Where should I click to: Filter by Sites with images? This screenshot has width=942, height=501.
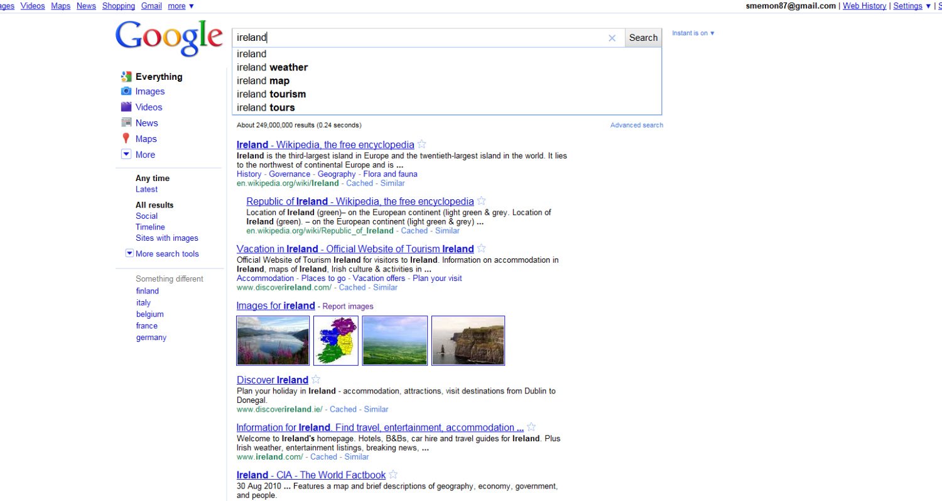(167, 238)
